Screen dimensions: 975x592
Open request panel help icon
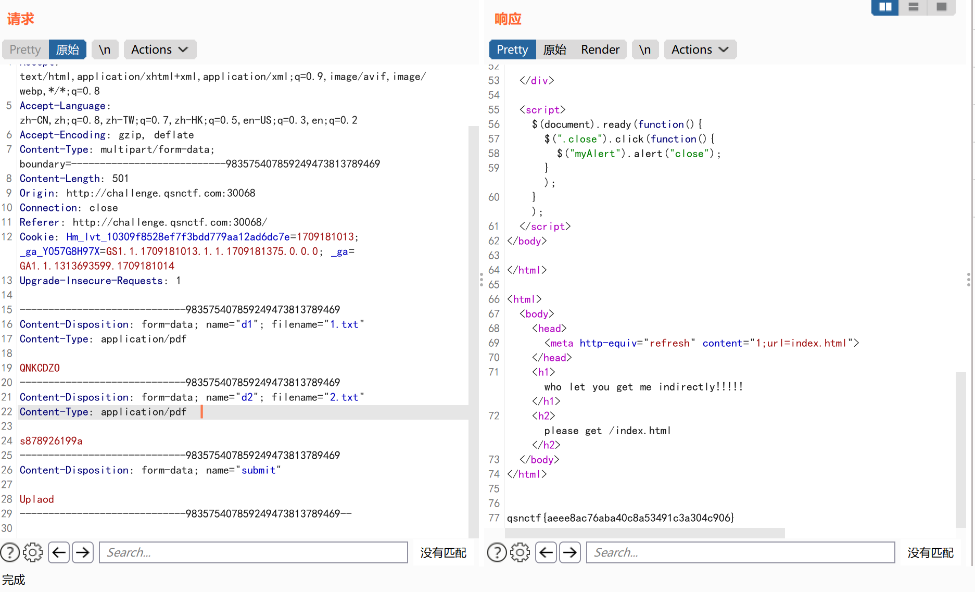point(10,552)
